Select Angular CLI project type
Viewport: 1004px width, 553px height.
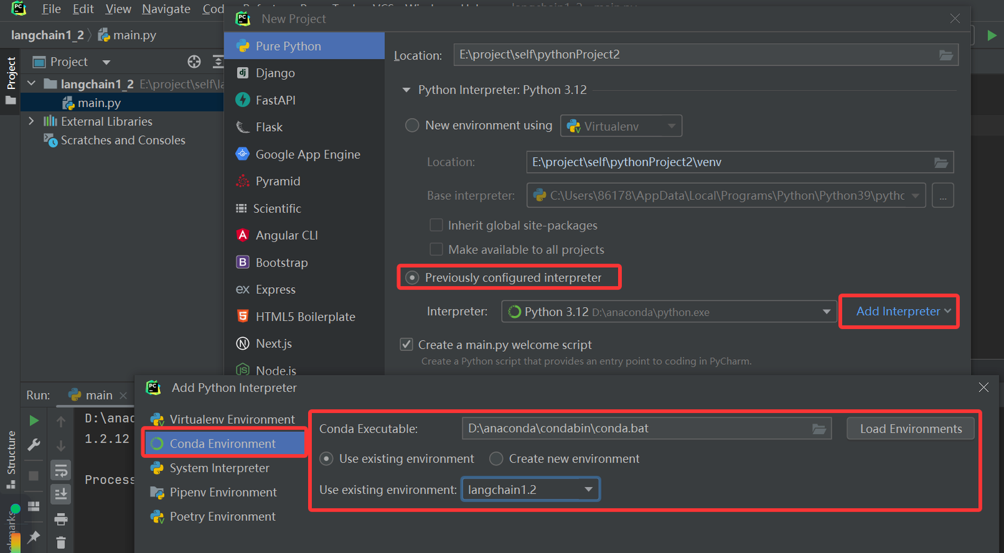304,235
